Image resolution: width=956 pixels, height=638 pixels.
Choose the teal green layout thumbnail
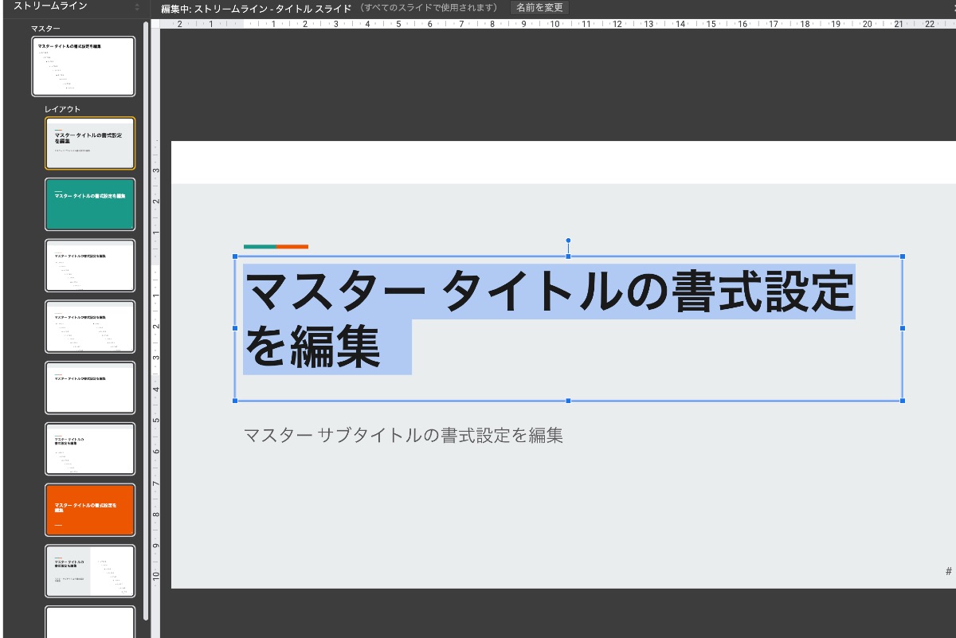pos(90,205)
